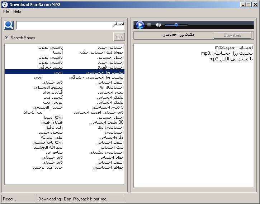Maximize the application window
The image size is (260, 204).
[x=249, y=5]
